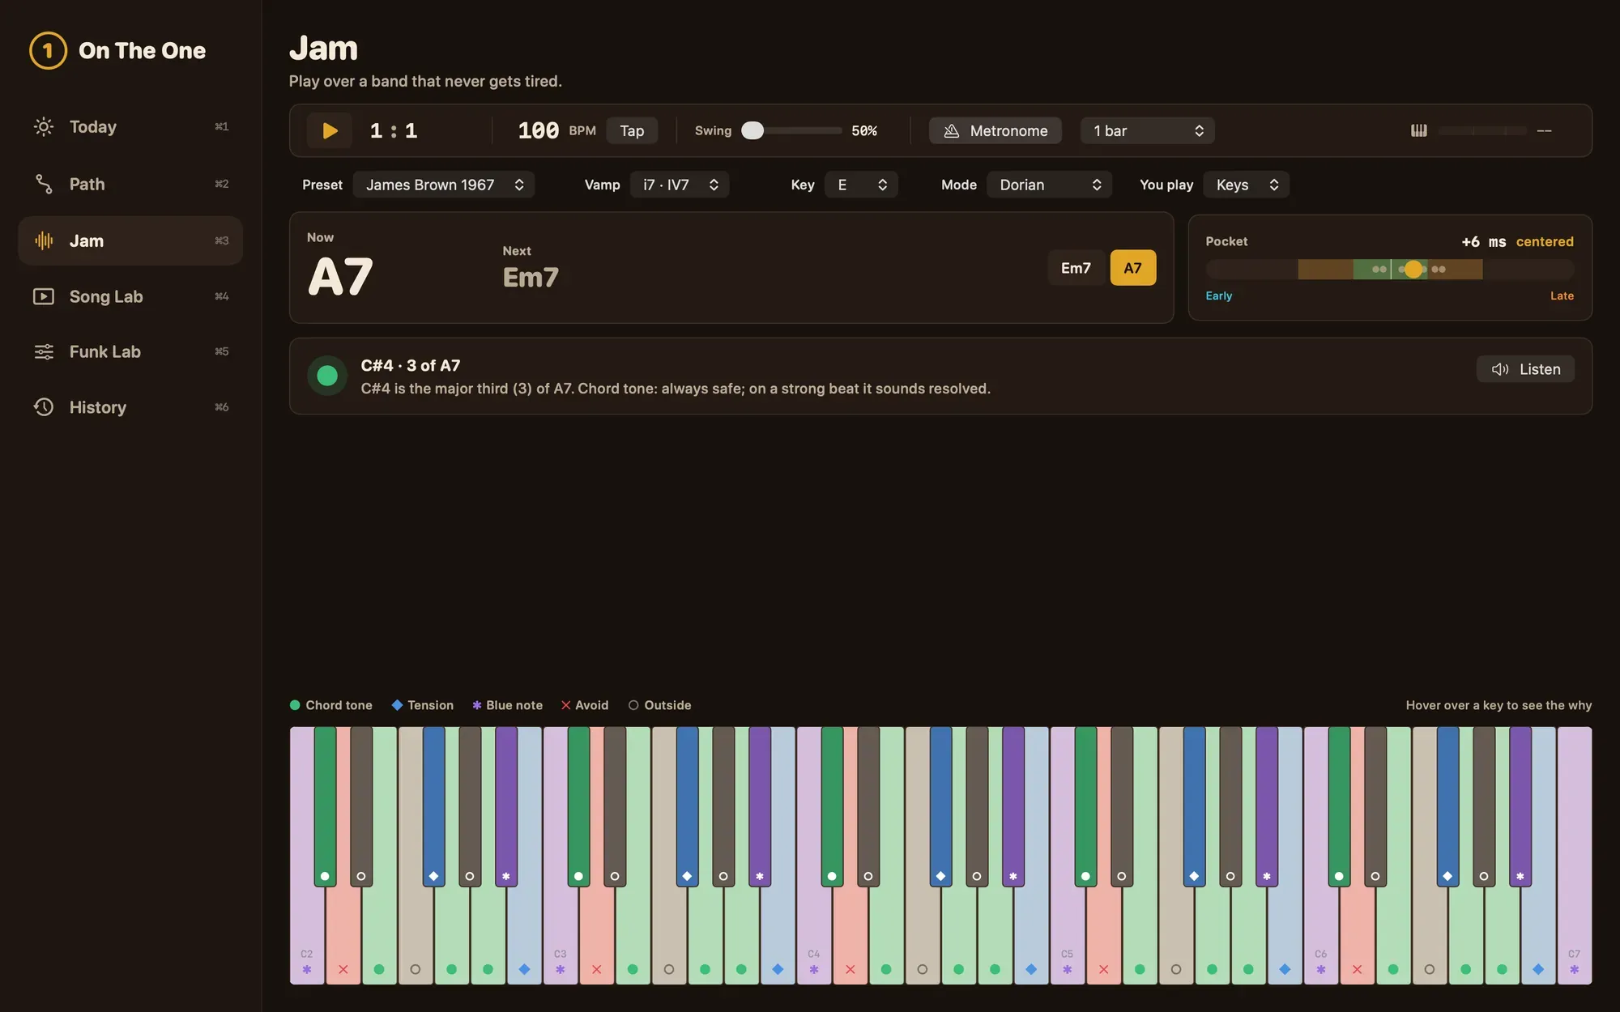Open the Key E dropdown
This screenshot has height=1012, width=1620.
tap(861, 185)
